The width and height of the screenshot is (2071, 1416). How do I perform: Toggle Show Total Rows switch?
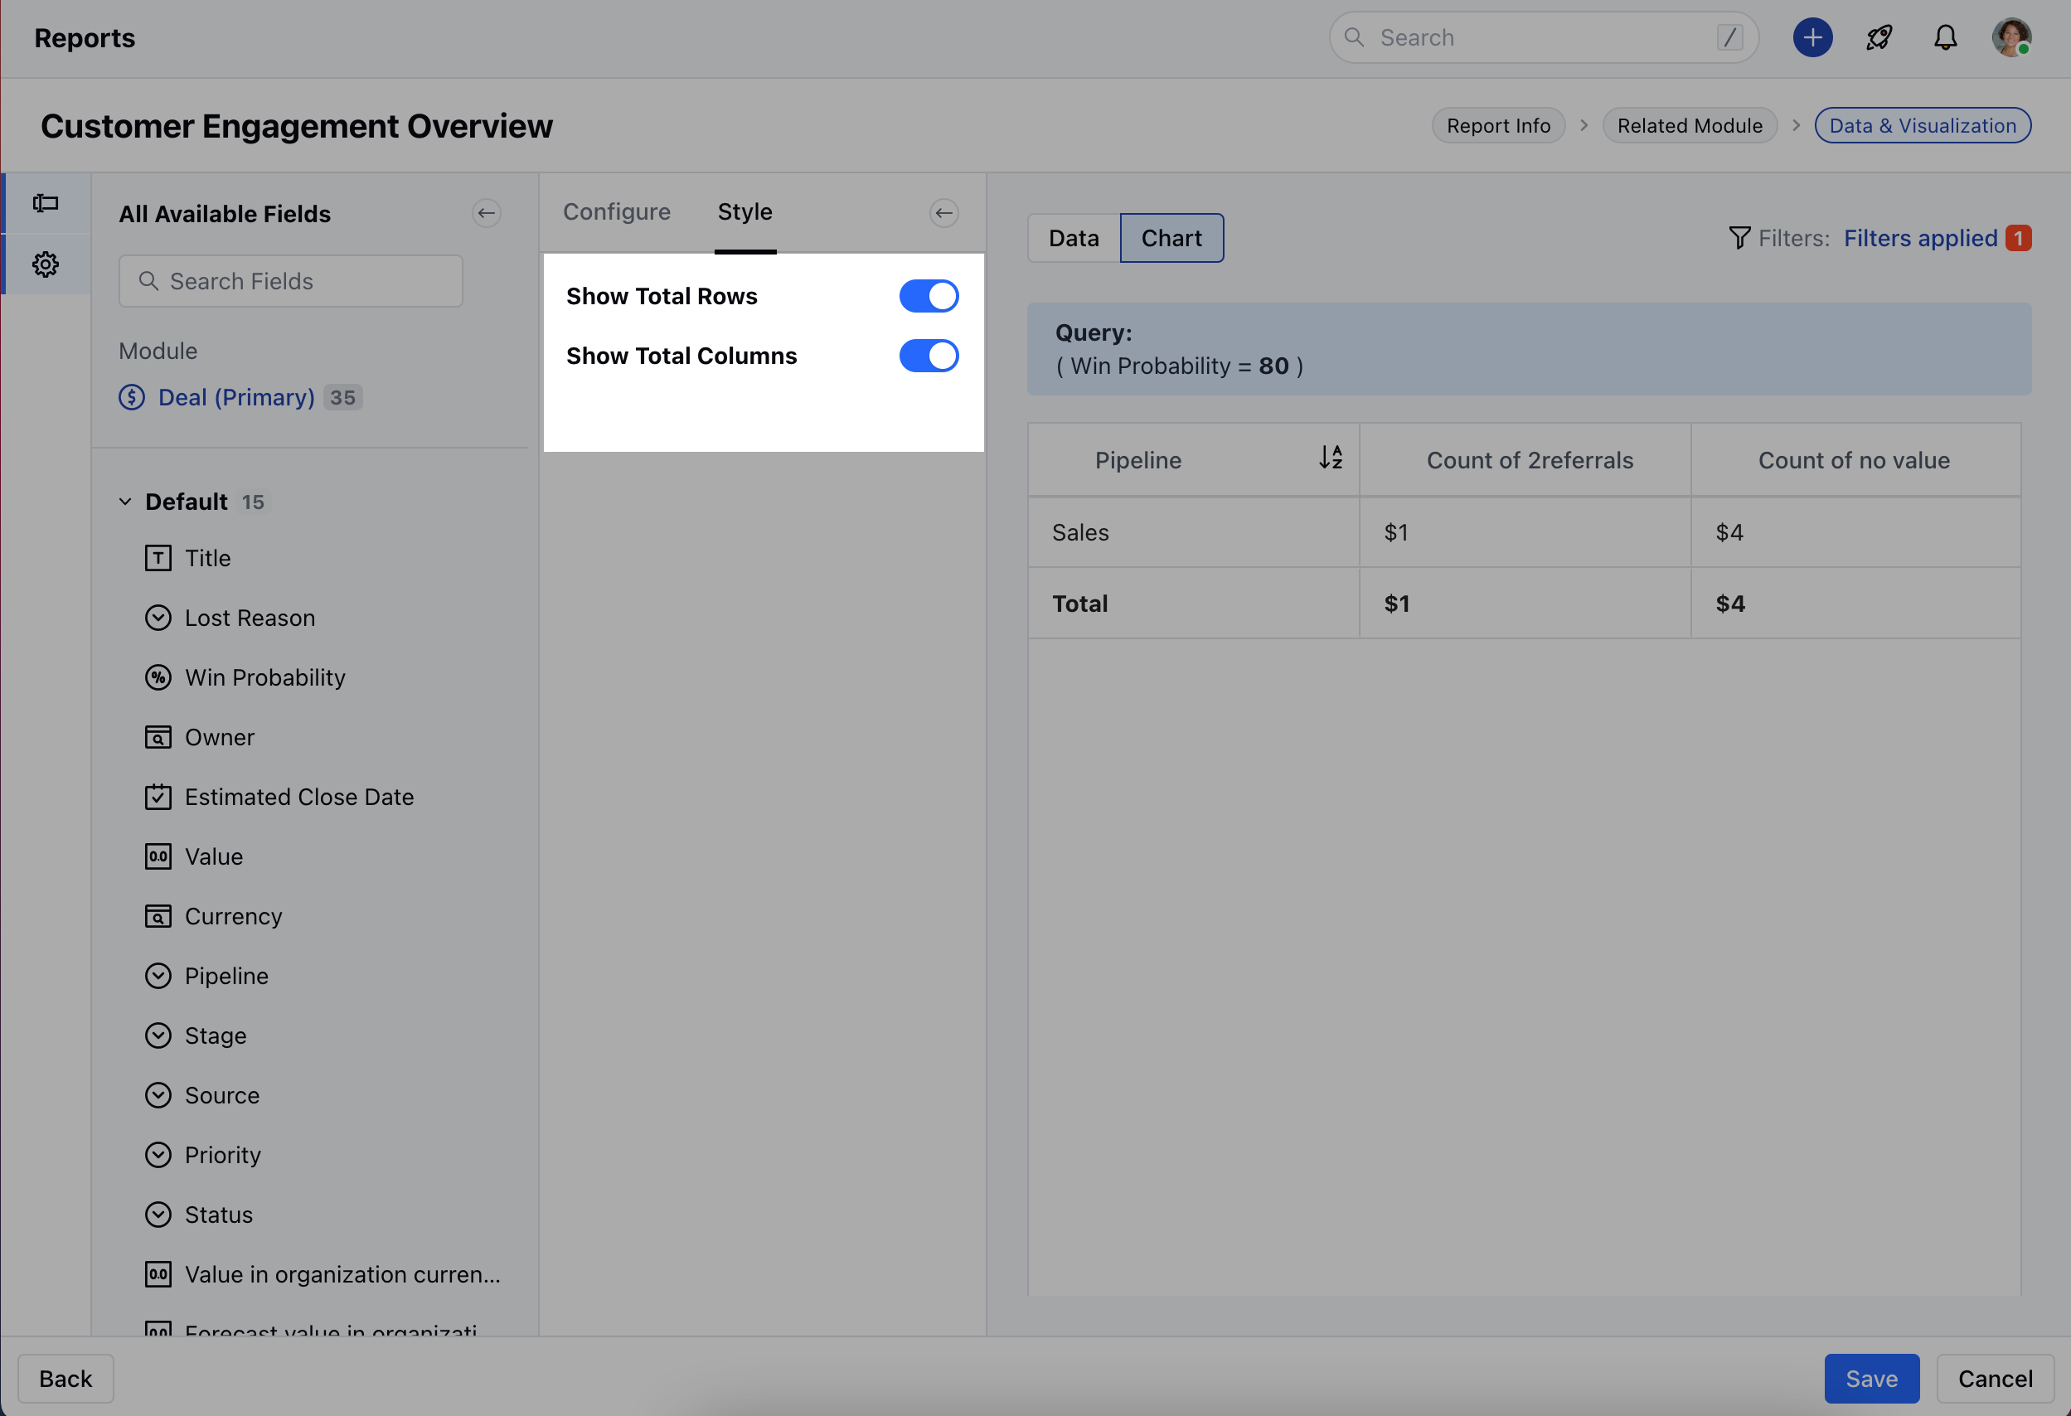tap(929, 296)
